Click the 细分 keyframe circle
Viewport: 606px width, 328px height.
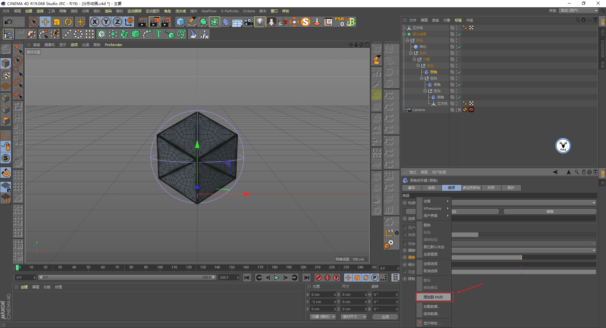click(405, 265)
